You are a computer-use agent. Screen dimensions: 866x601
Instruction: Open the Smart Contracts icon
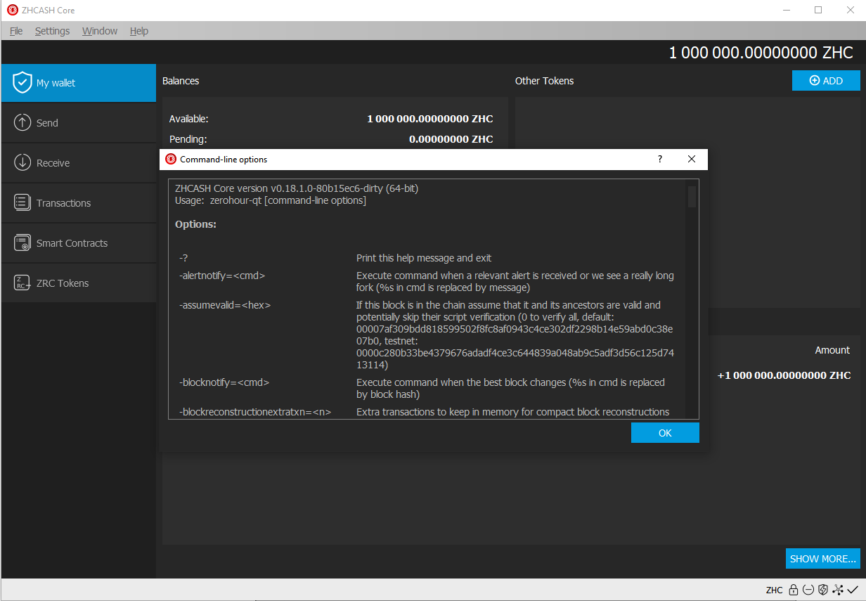tap(22, 243)
